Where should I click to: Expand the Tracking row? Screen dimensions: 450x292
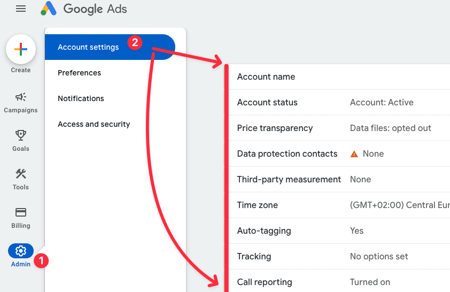pyautogui.click(x=339, y=256)
